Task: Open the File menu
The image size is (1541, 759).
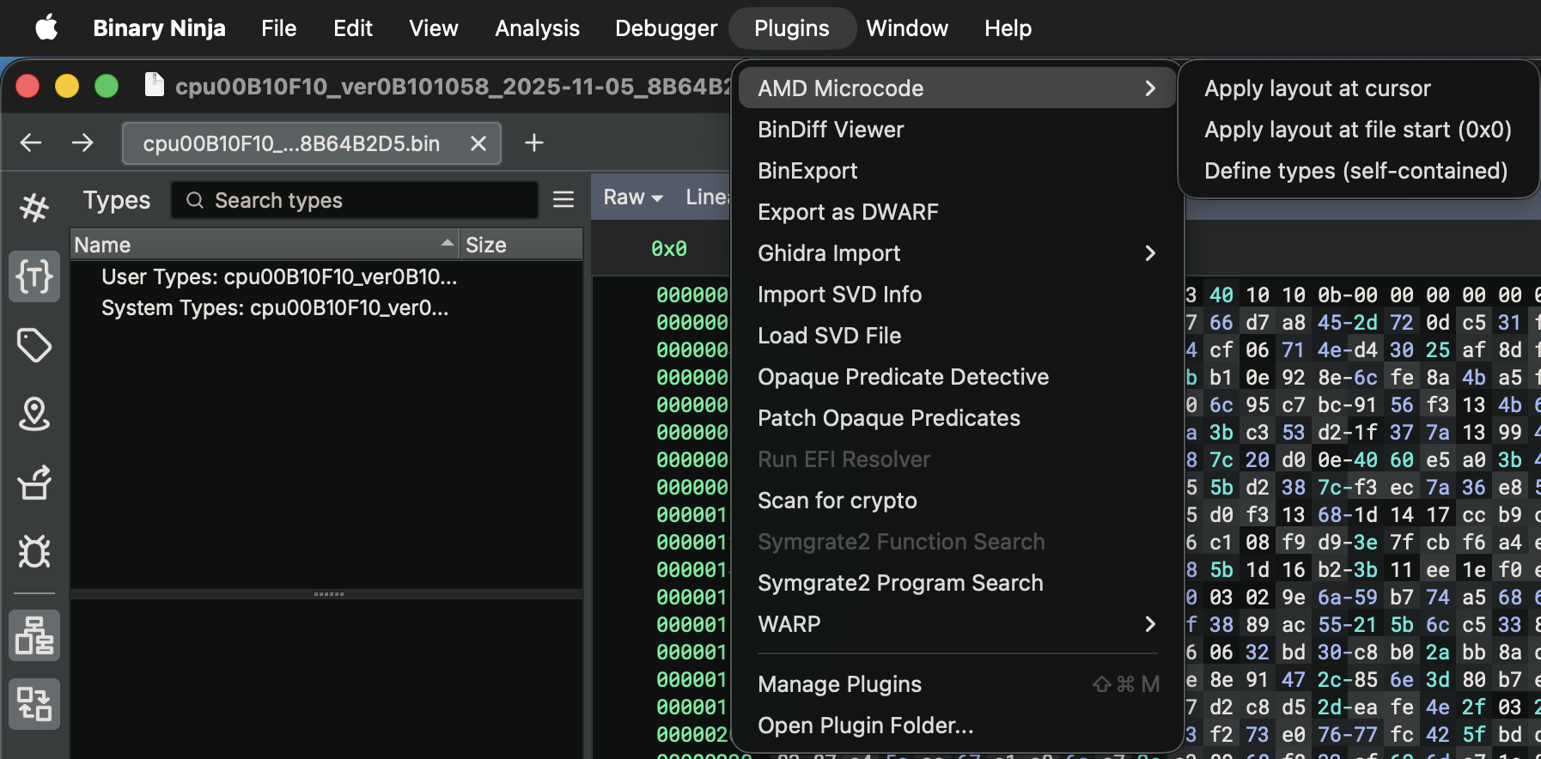Action: [279, 28]
